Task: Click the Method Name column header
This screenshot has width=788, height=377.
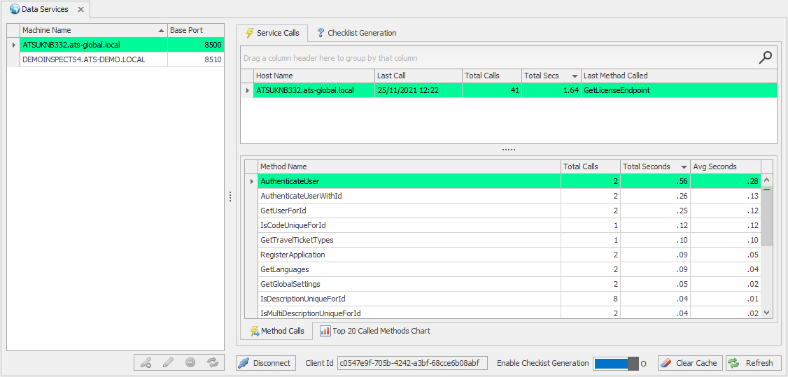Action: coord(409,166)
